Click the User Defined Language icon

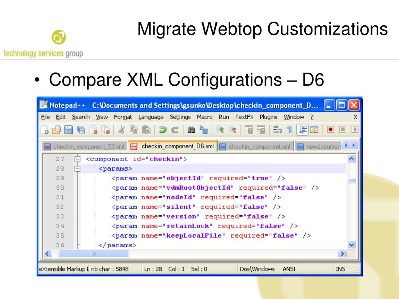314,130
